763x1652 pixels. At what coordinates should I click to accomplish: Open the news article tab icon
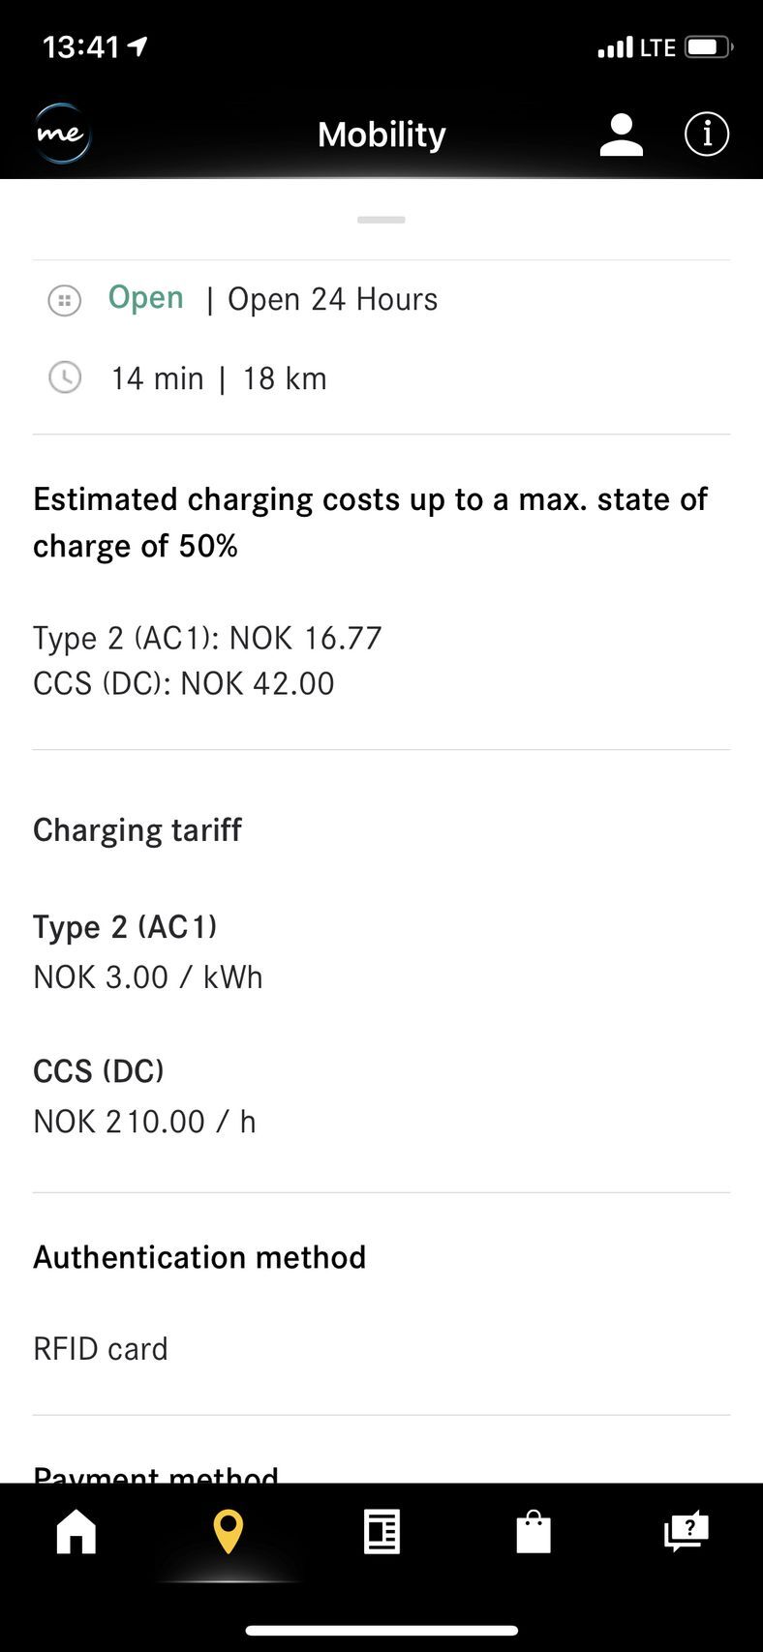pyautogui.click(x=381, y=1533)
